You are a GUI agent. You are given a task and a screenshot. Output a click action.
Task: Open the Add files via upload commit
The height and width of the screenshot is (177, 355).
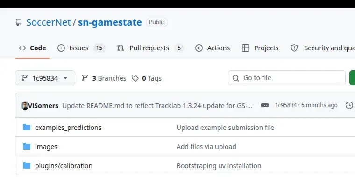pyautogui.click(x=206, y=147)
